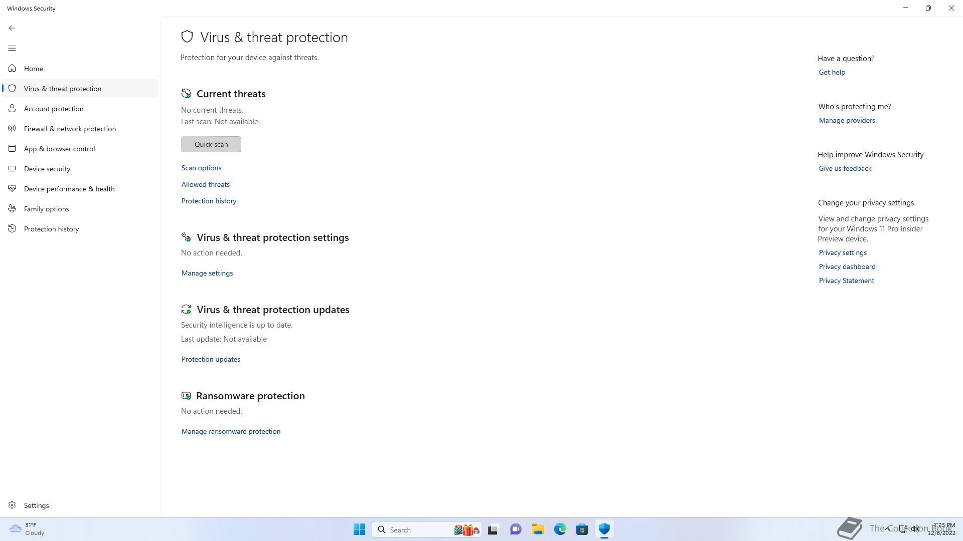Click the people icon for Family options
Image resolution: width=963 pixels, height=541 pixels.
(x=12, y=209)
